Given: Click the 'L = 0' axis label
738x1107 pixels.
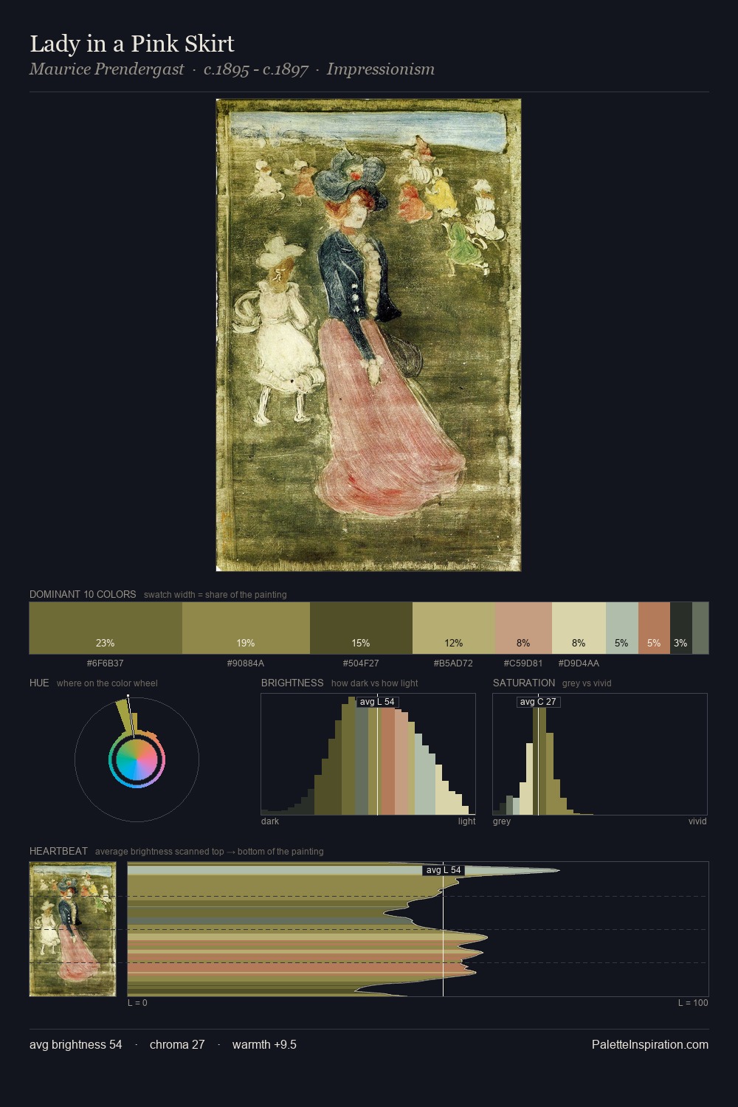Looking at the screenshot, I should 137,1003.
